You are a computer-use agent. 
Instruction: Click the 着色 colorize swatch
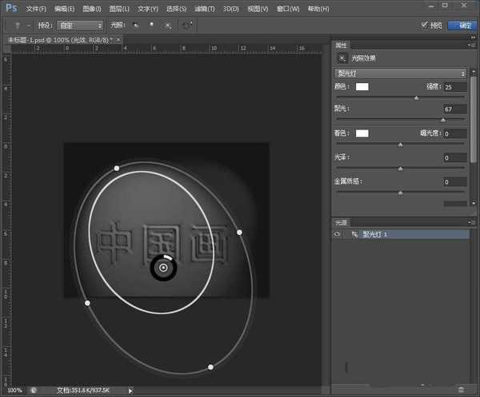tap(362, 133)
